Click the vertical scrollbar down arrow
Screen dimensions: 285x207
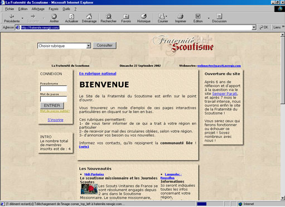(283, 198)
